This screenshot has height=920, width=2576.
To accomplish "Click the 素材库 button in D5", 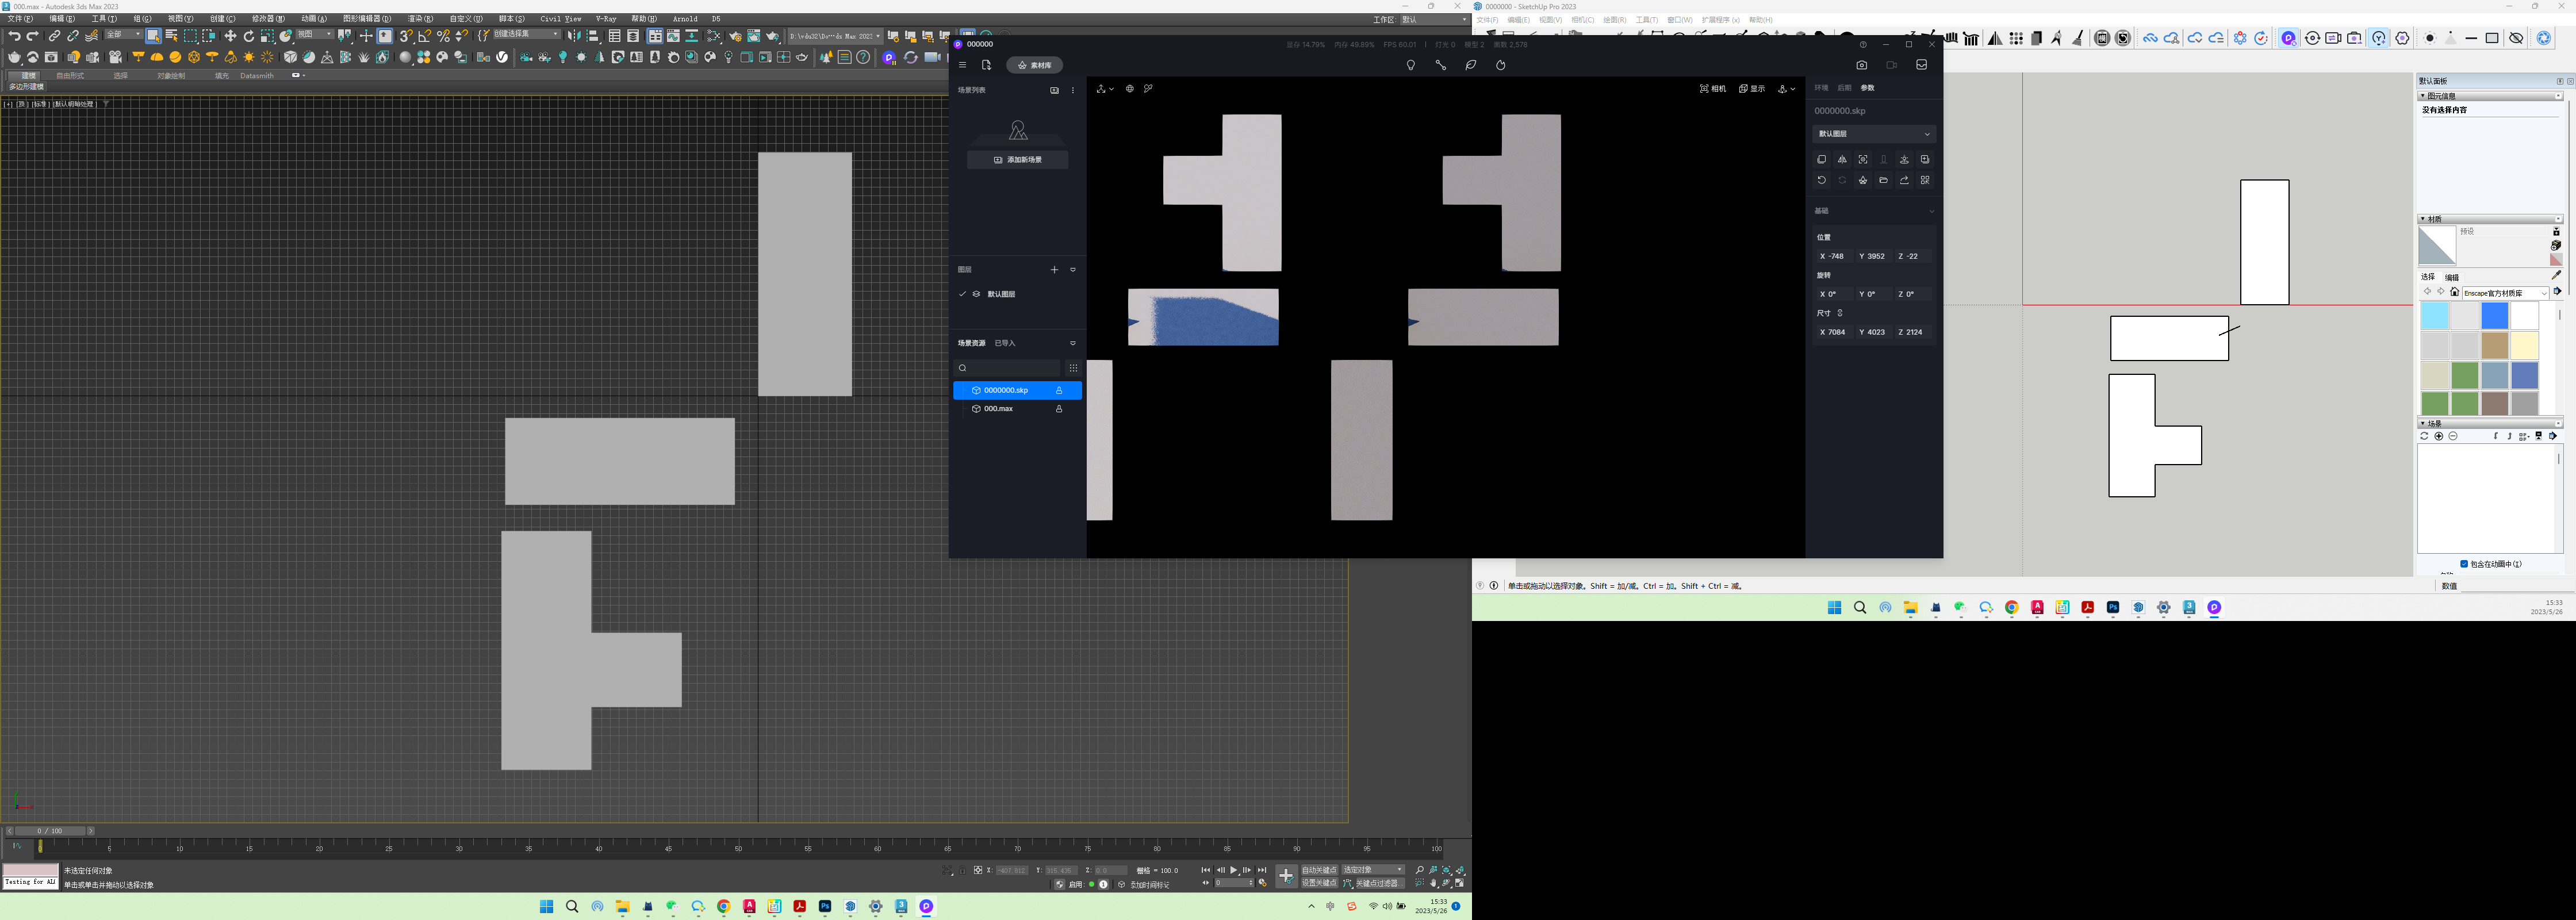I will pyautogui.click(x=1034, y=65).
